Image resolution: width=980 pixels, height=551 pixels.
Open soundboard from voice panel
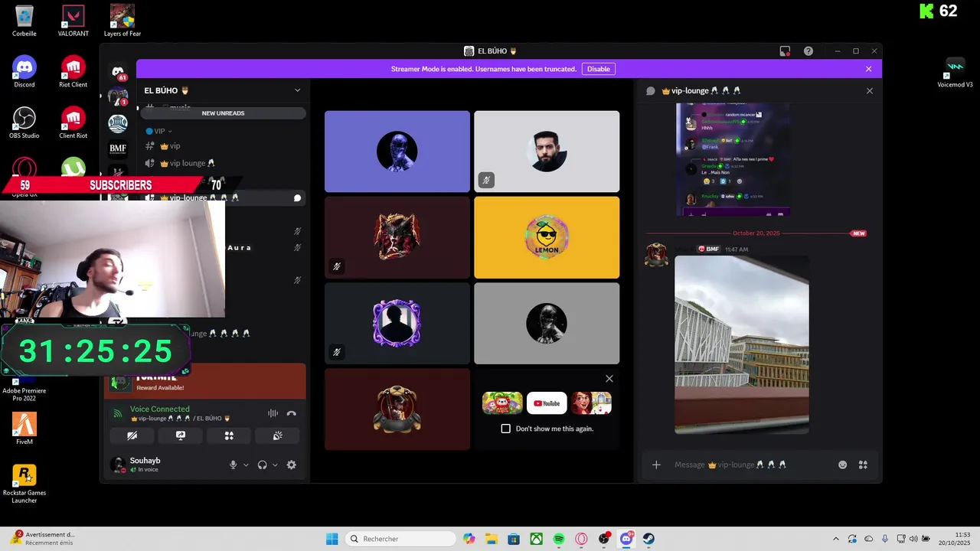pos(277,435)
